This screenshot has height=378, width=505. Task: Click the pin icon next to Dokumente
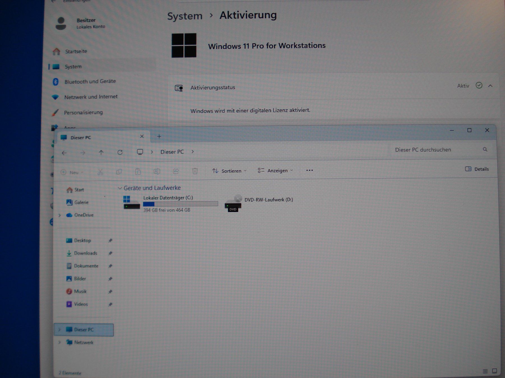pos(110,266)
